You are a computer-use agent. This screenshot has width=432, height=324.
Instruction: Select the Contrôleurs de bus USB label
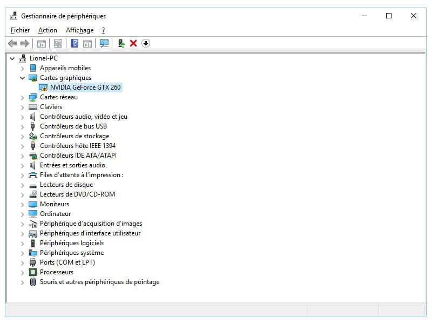coord(73,126)
